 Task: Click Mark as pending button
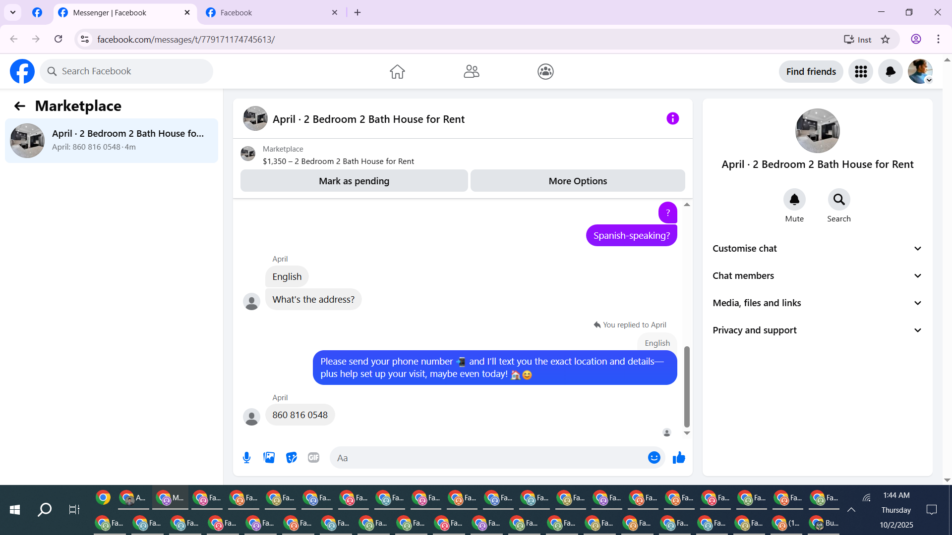(x=354, y=181)
